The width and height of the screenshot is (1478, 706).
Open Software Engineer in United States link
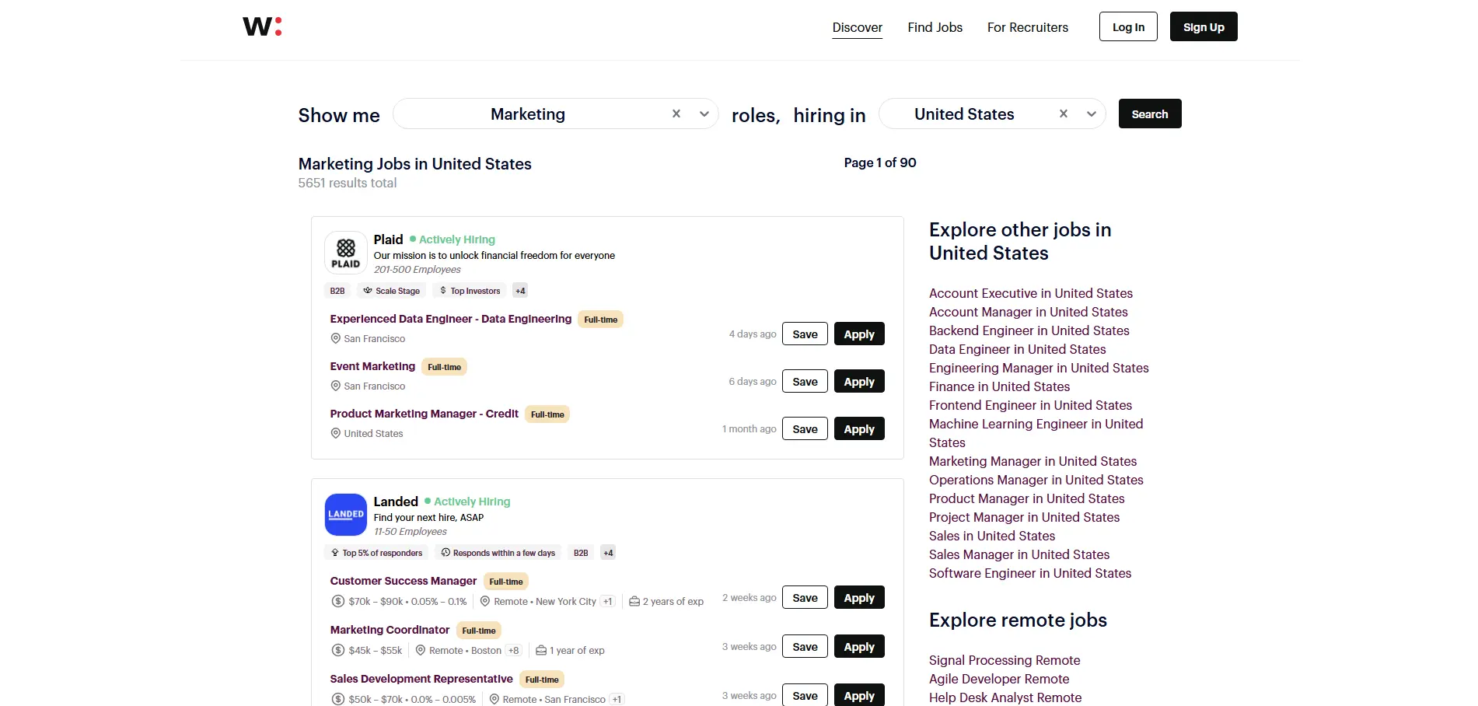coord(1030,573)
